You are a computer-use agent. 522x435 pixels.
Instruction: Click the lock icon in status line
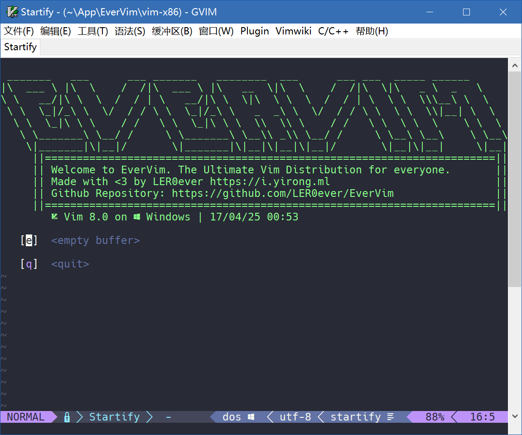(x=67, y=417)
